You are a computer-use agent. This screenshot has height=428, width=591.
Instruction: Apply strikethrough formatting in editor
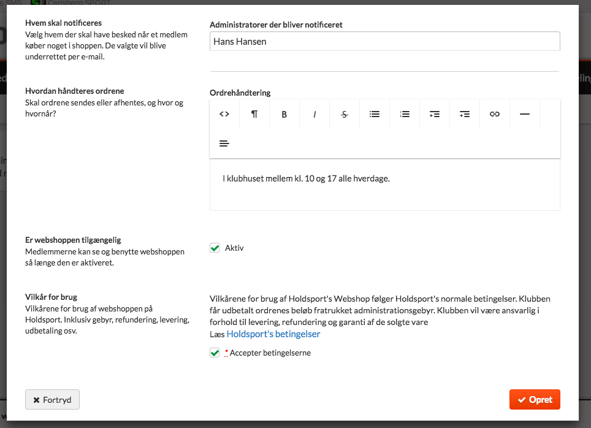point(345,114)
